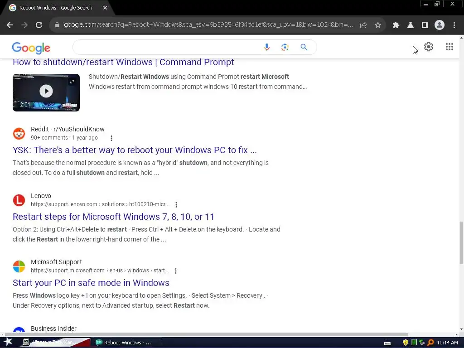Select Reboot Windows taskbar button
This screenshot has width=464, height=348.
click(127, 343)
